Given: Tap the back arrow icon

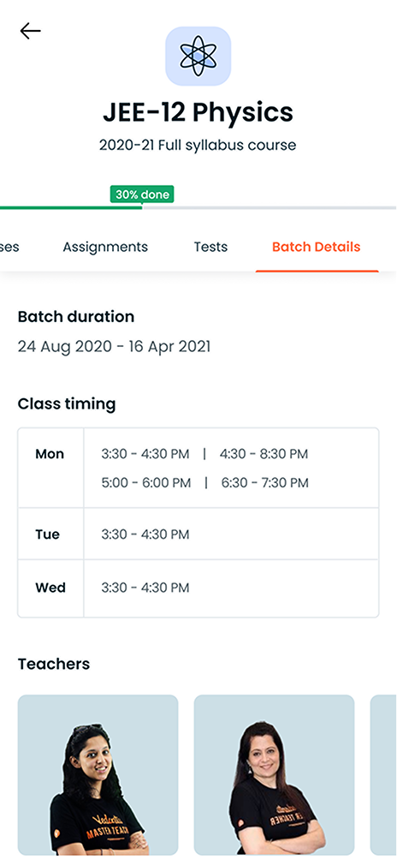Looking at the screenshot, I should 30,31.
